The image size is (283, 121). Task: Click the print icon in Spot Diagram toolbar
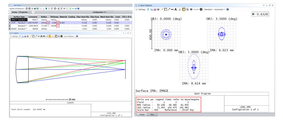(x=158, y=9)
